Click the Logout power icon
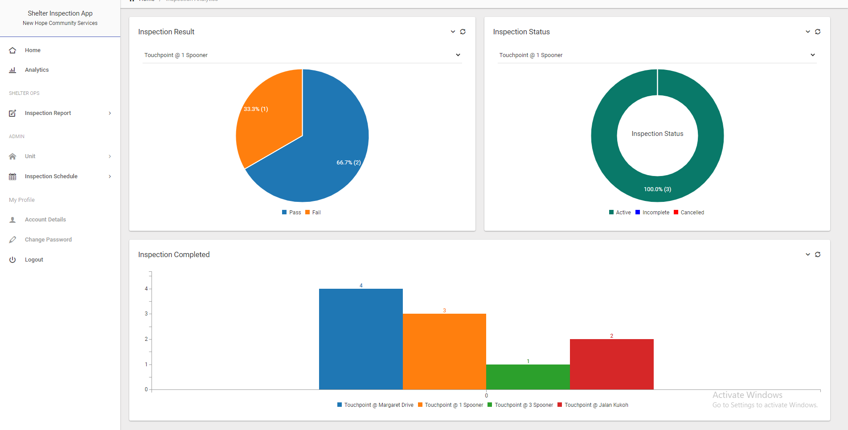848x430 pixels. click(12, 260)
